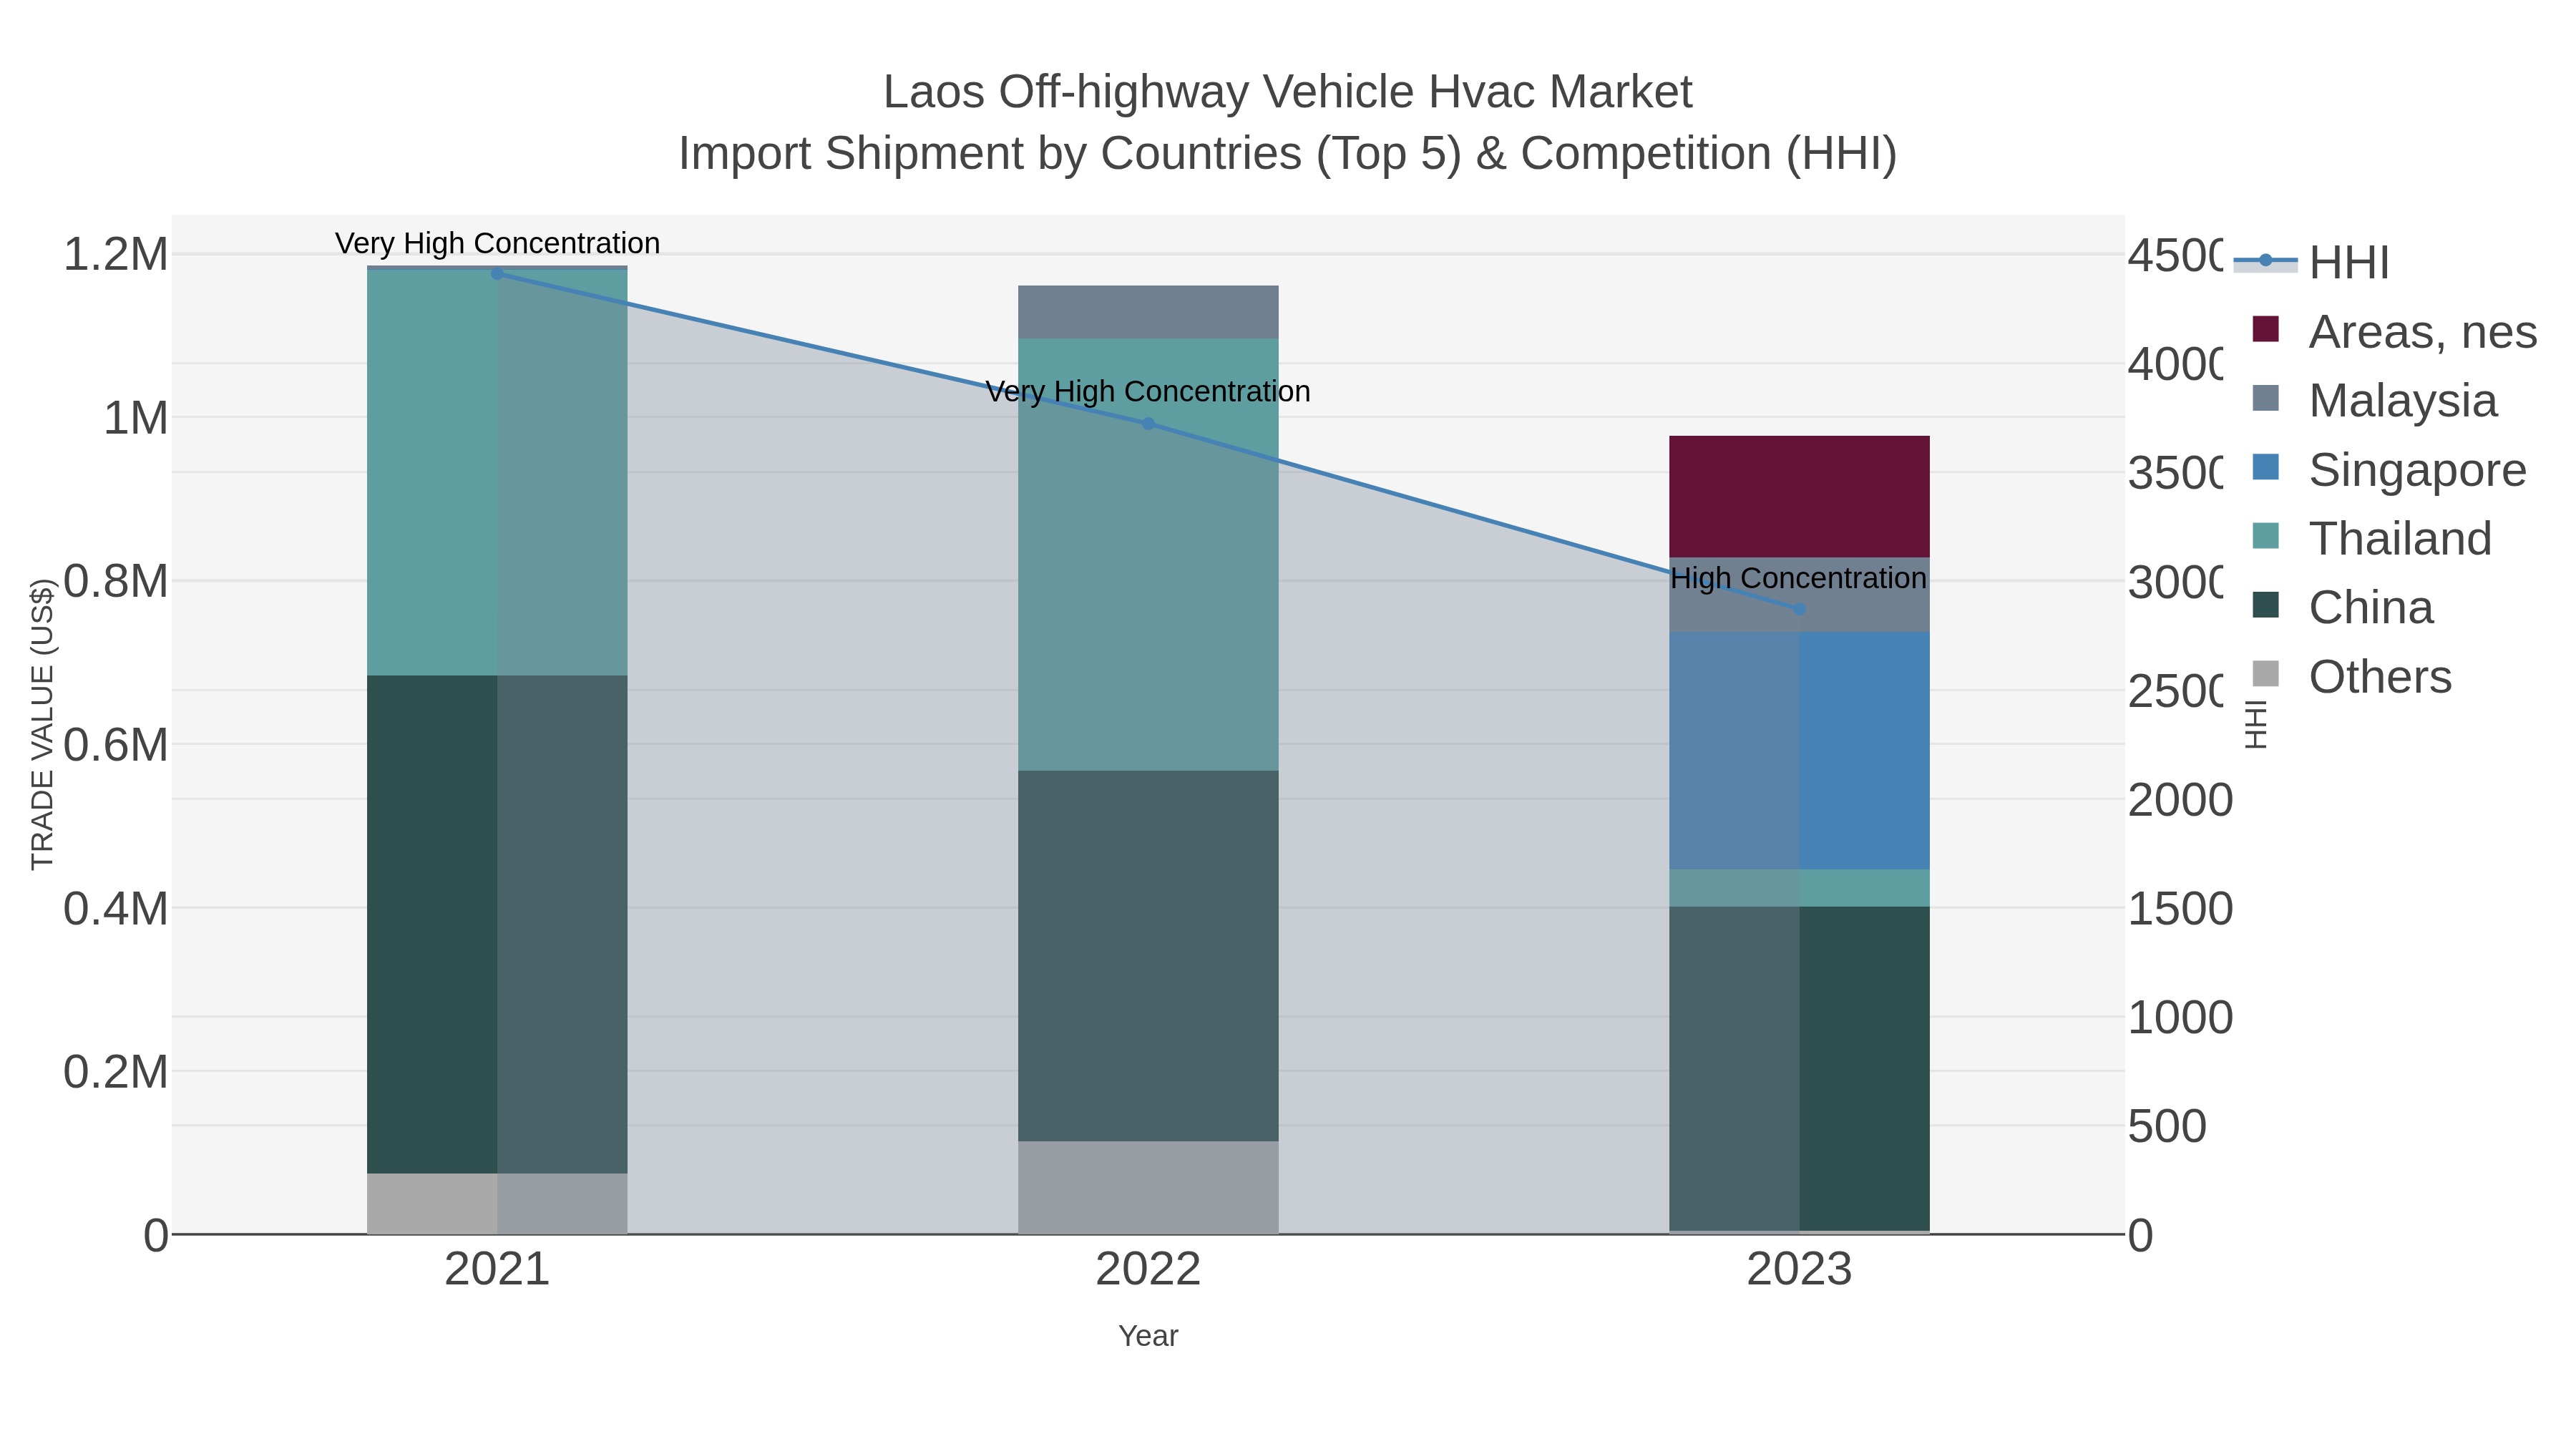The image size is (2576, 1449).
Task: Click the 500 right axis tick label
Action: click(x=2167, y=1127)
